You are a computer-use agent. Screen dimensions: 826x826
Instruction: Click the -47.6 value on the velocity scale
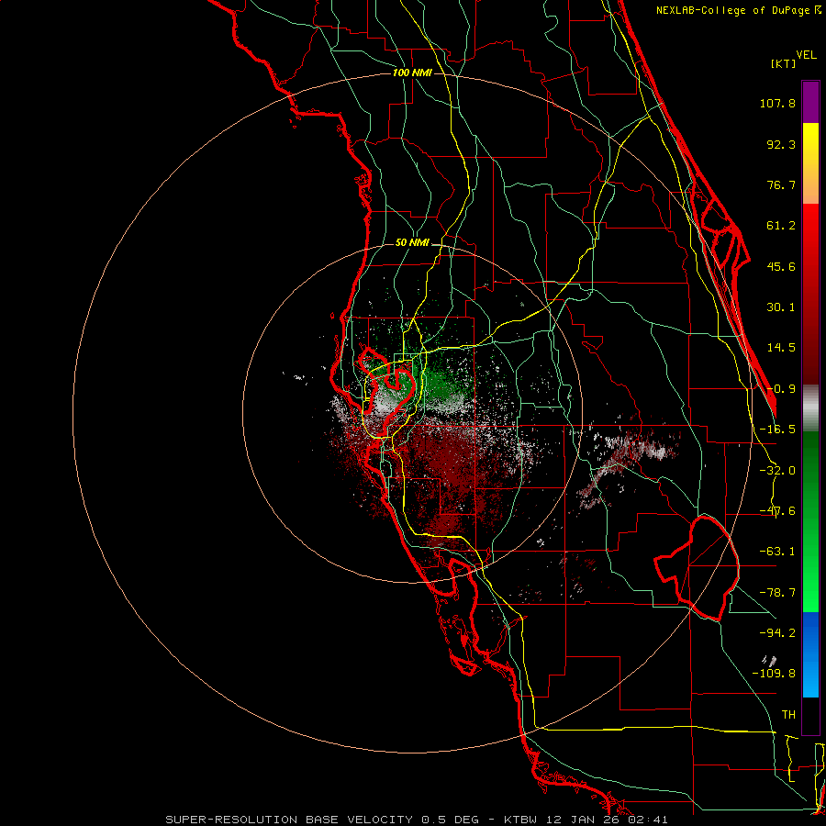[x=777, y=511]
